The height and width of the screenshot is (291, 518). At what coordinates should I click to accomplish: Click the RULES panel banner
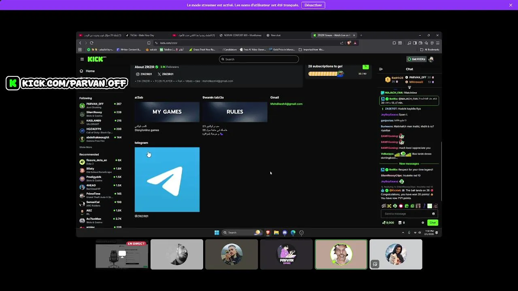(235, 112)
